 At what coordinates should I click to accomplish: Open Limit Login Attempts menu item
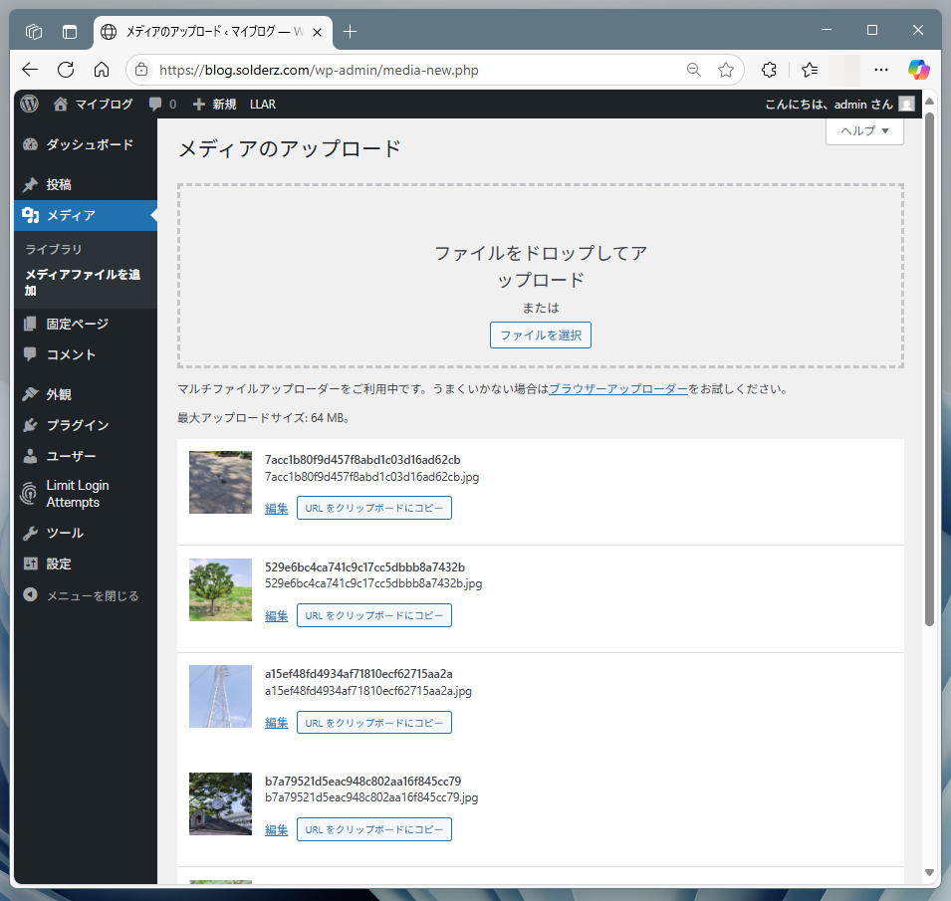tap(78, 494)
